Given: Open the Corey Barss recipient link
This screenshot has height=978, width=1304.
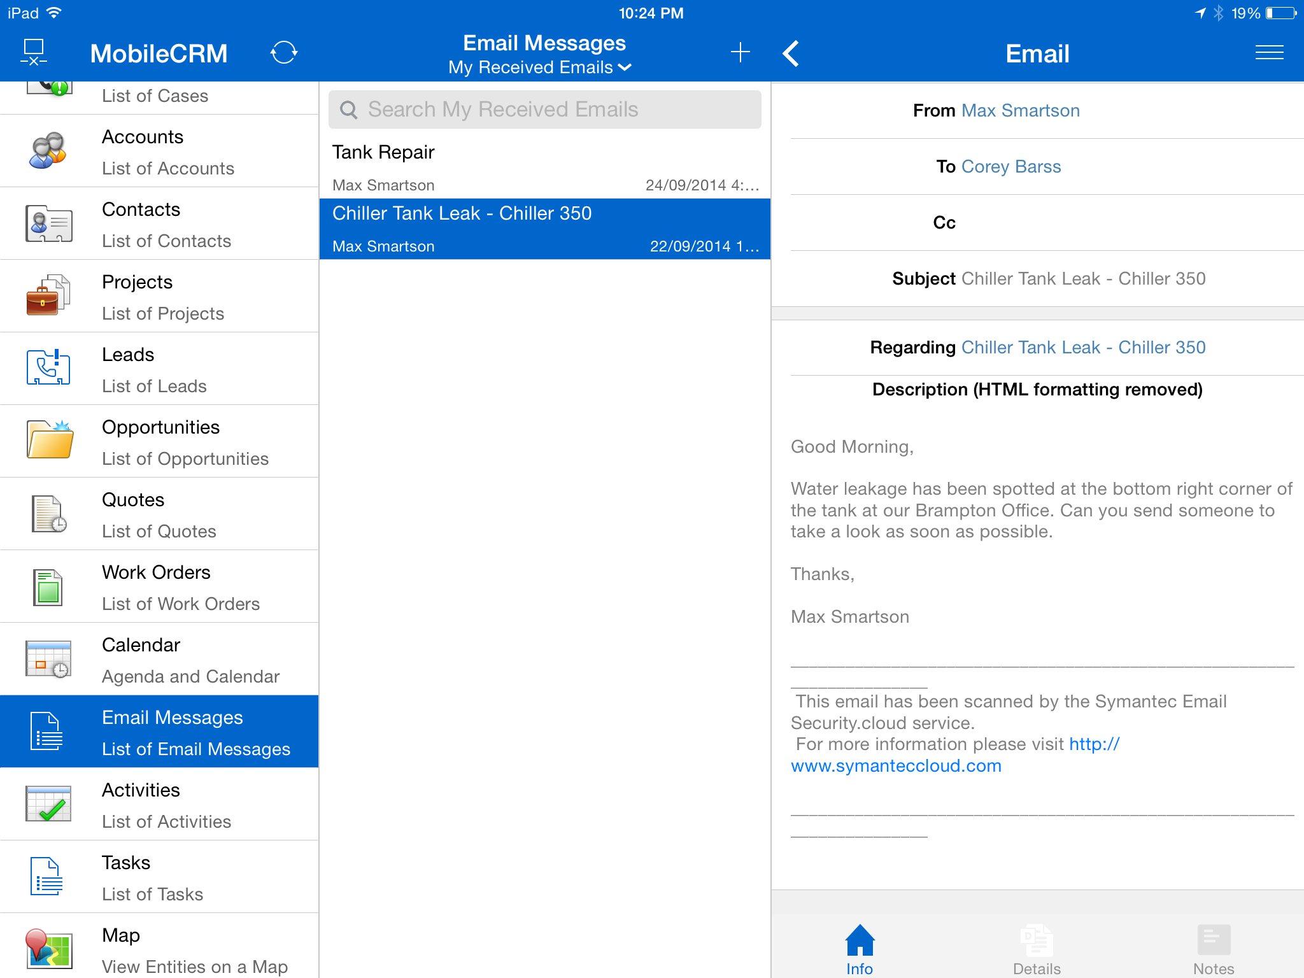Looking at the screenshot, I should pyautogui.click(x=1011, y=167).
